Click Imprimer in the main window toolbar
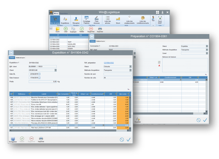The image size is (219, 159). coord(100,30)
